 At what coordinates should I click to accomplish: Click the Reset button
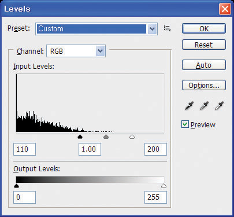coord(204,45)
